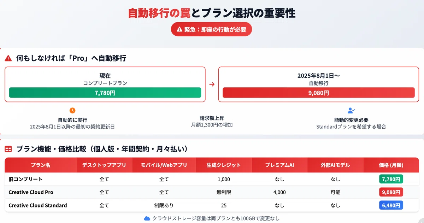Viewport: 424px width, 223px height.
Task: Click the プラン名 column header
Action: click(41, 165)
